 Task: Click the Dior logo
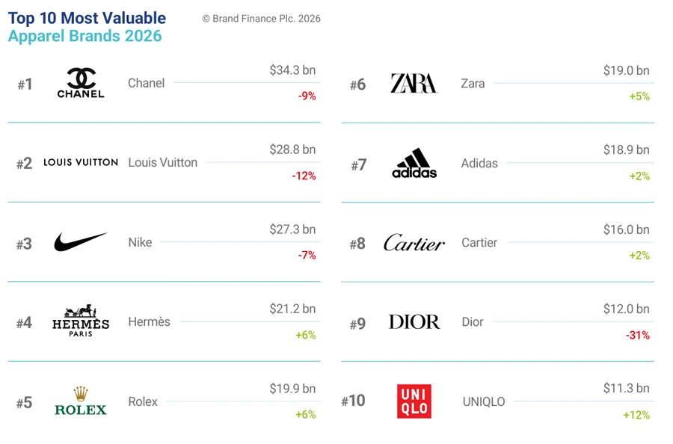coord(414,321)
